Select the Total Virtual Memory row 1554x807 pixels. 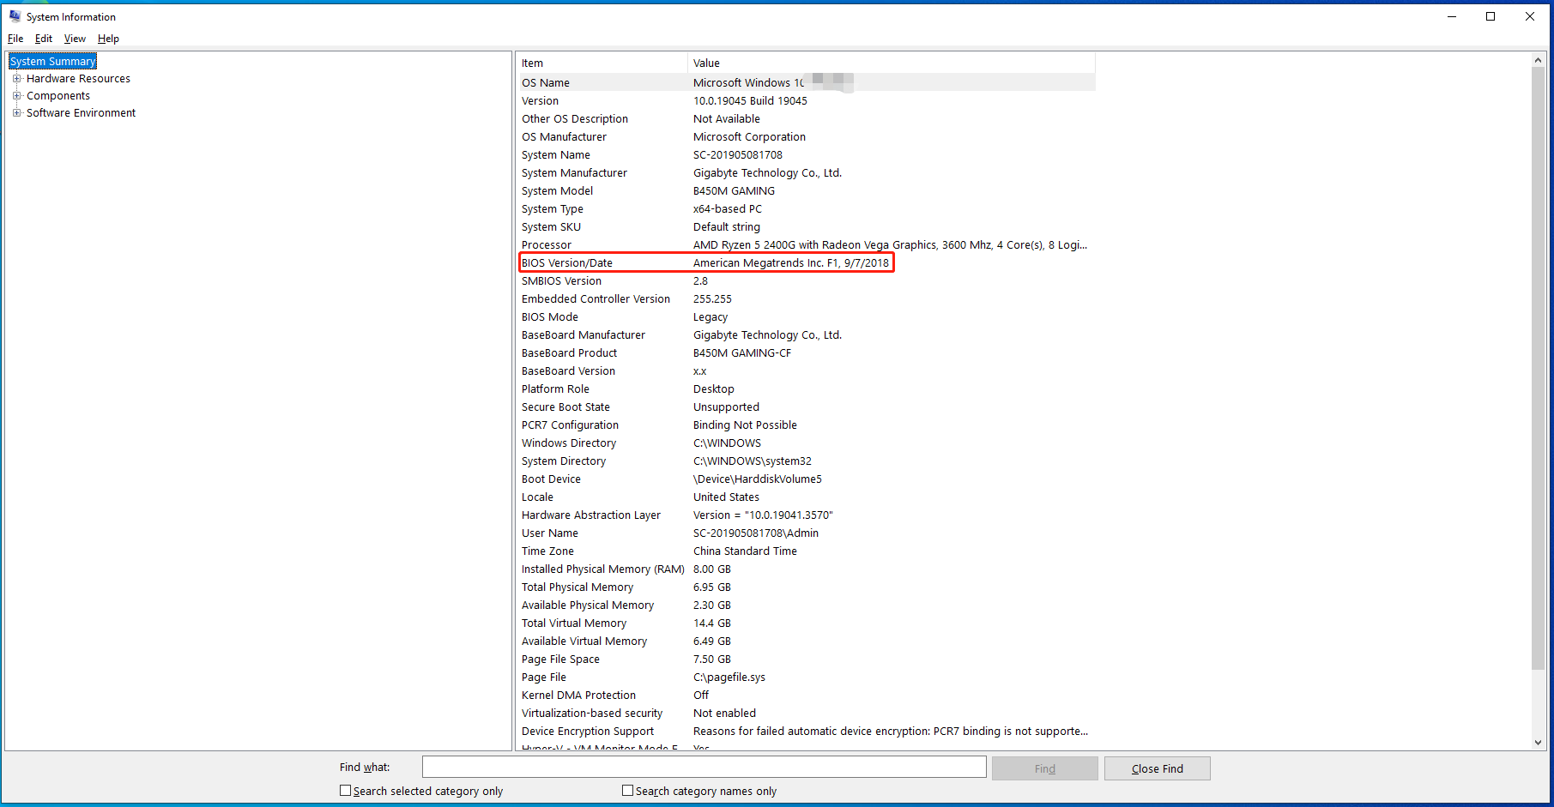point(806,623)
